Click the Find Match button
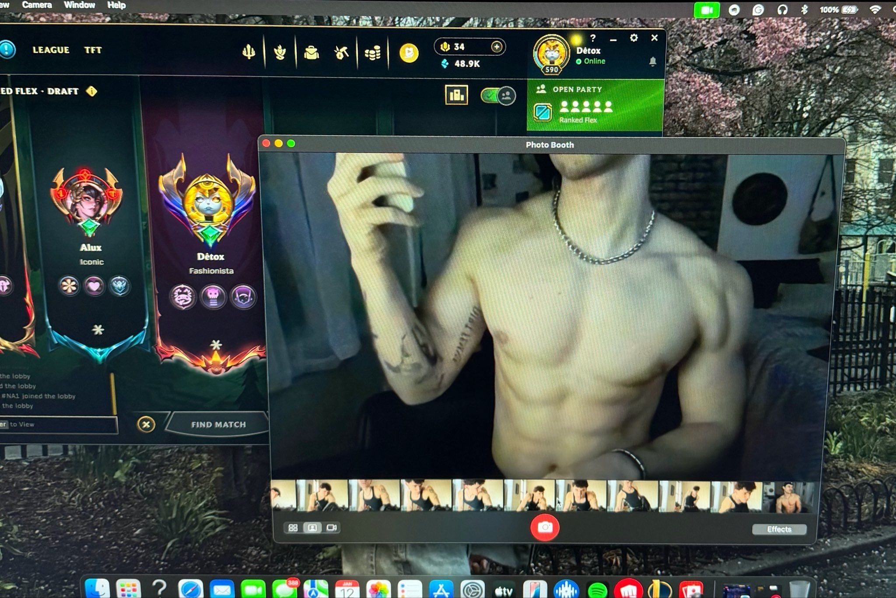 coord(218,424)
